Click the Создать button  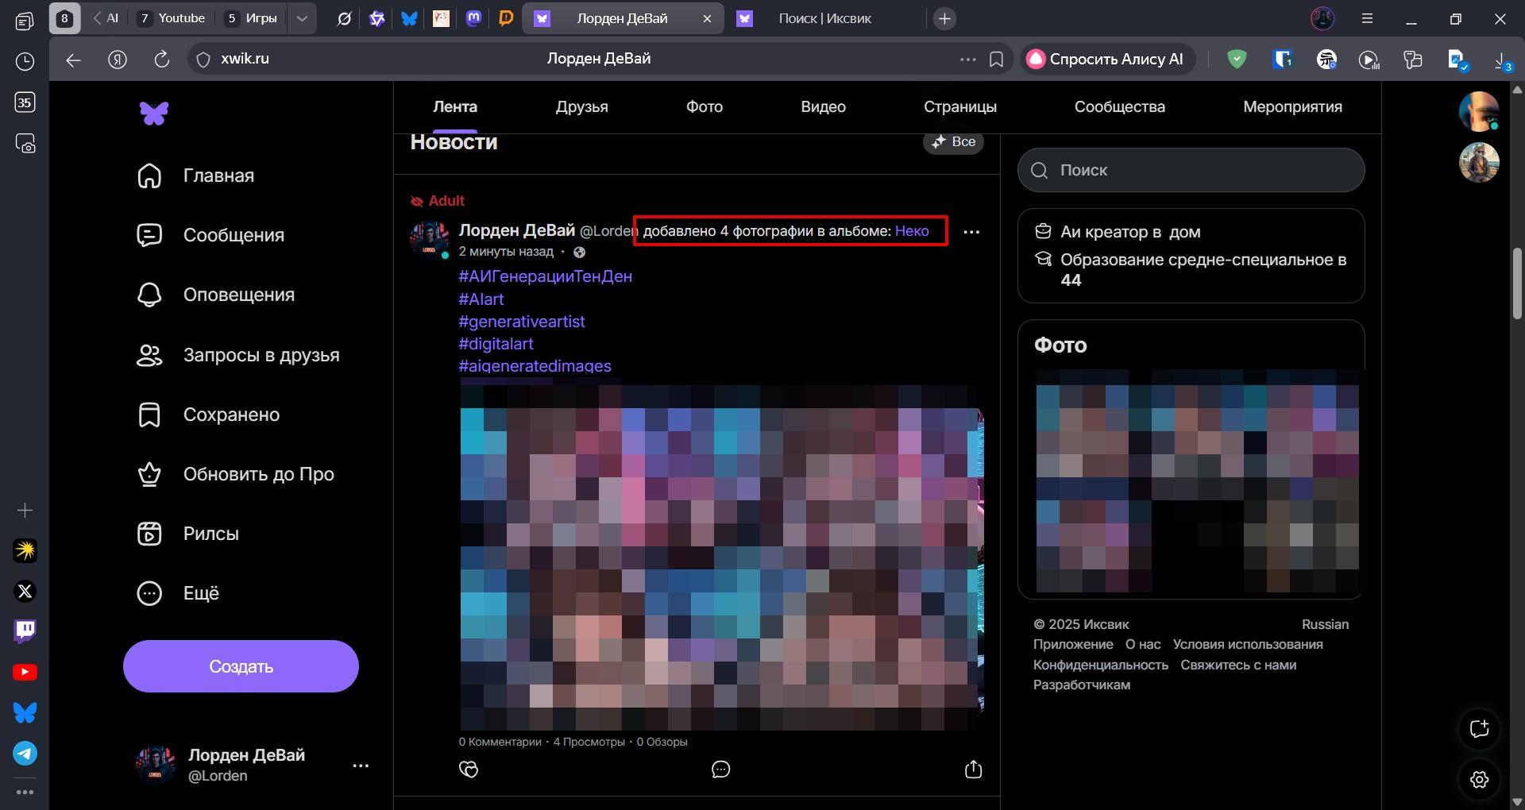click(x=241, y=666)
